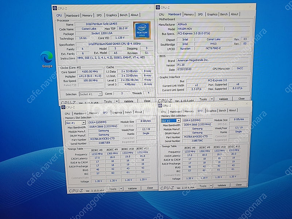Click the processor name field Intel Pentium Gold G6405
The height and width of the screenshot is (219, 292).
tap(101, 24)
